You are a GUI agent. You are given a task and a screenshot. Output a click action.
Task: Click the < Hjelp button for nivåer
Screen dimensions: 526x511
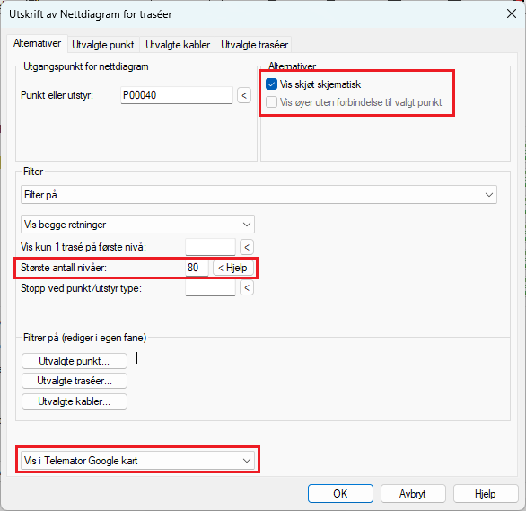click(x=233, y=268)
